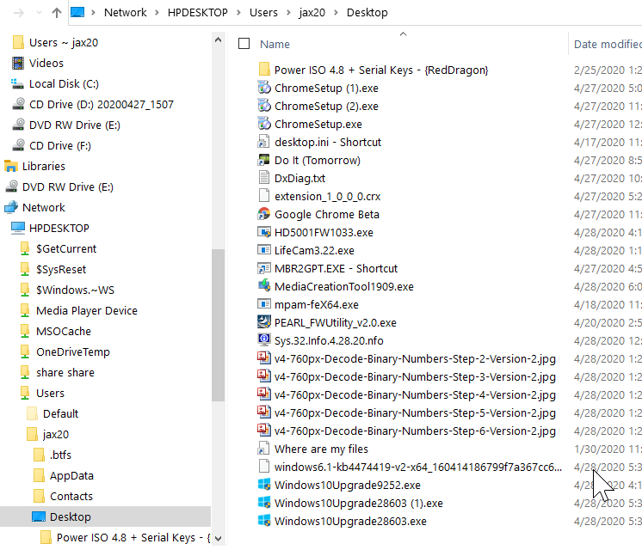The height and width of the screenshot is (550, 642).
Task: Open the Contacts folder in tree
Action: coord(71,496)
